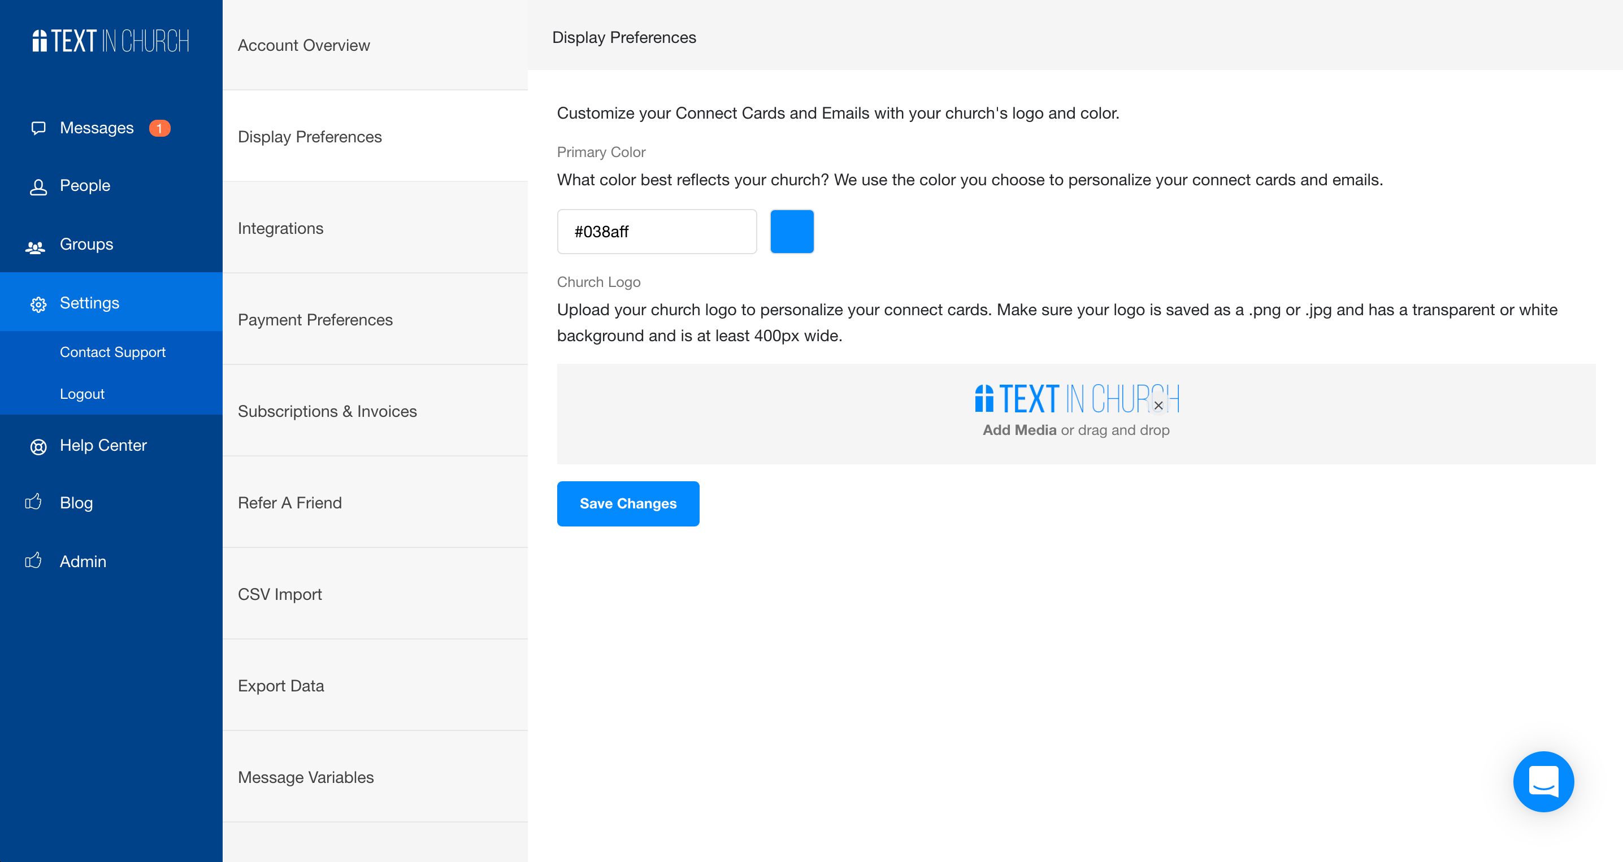Select the Display Preferences settings tab
The image size is (1623, 862).
[375, 136]
